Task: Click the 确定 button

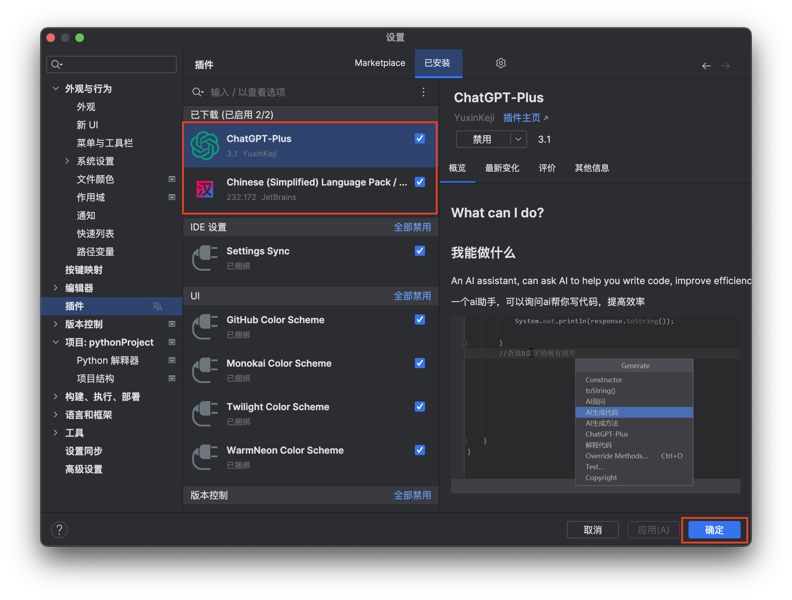Action: tap(714, 530)
